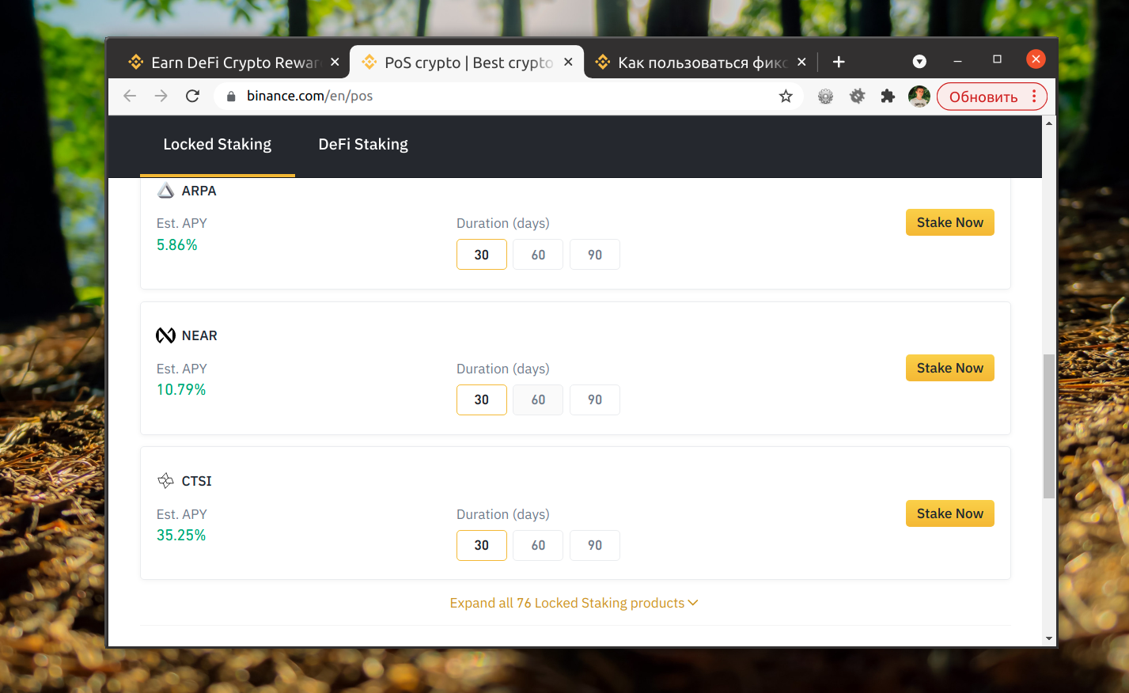The height and width of the screenshot is (693, 1129).
Task: Click the browser forward arrow
Action: point(161,96)
